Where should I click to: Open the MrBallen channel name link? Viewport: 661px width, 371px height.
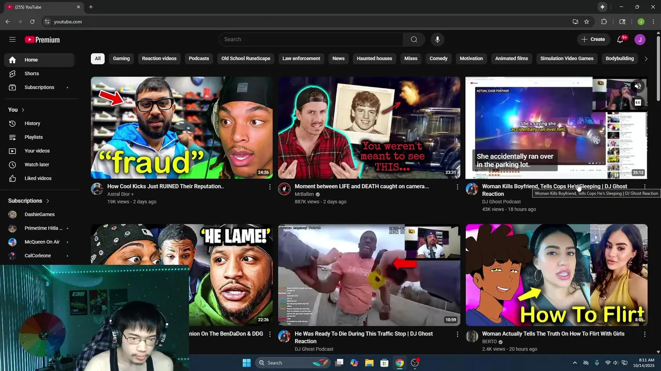click(x=304, y=194)
